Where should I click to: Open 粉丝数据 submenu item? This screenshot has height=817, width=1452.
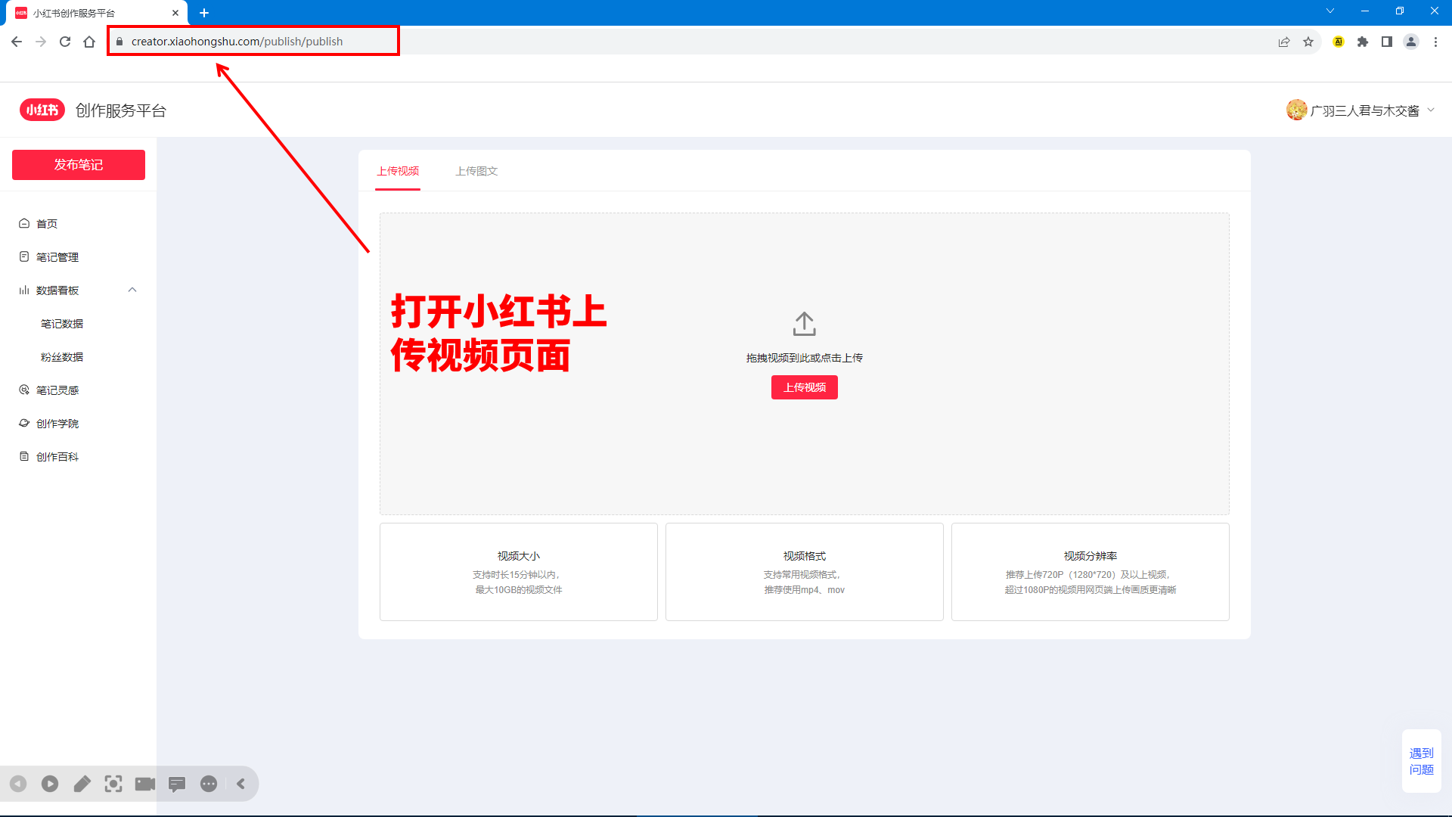62,357
